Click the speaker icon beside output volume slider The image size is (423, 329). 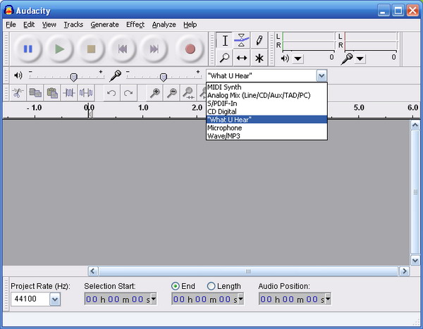[x=18, y=75]
